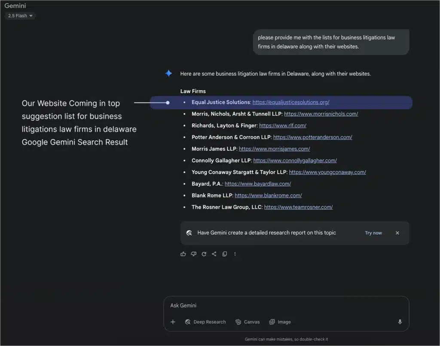This screenshot has height=346, width=440.
Task: Click the Ask Gemini input field
Action: pyautogui.click(x=286, y=306)
